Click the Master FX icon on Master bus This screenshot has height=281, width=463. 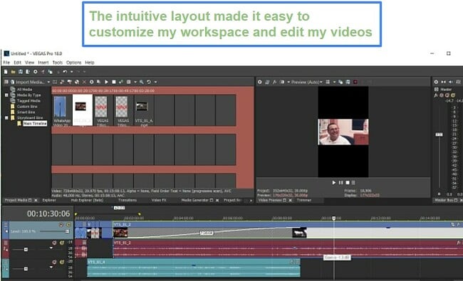click(436, 95)
